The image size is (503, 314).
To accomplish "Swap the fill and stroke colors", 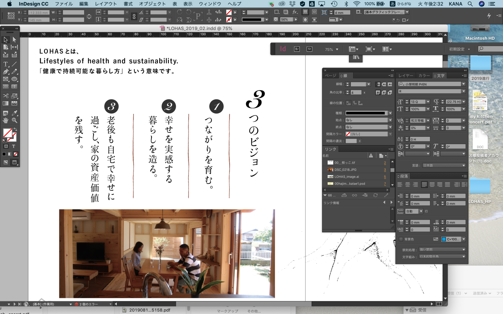I will tap(15, 129).
